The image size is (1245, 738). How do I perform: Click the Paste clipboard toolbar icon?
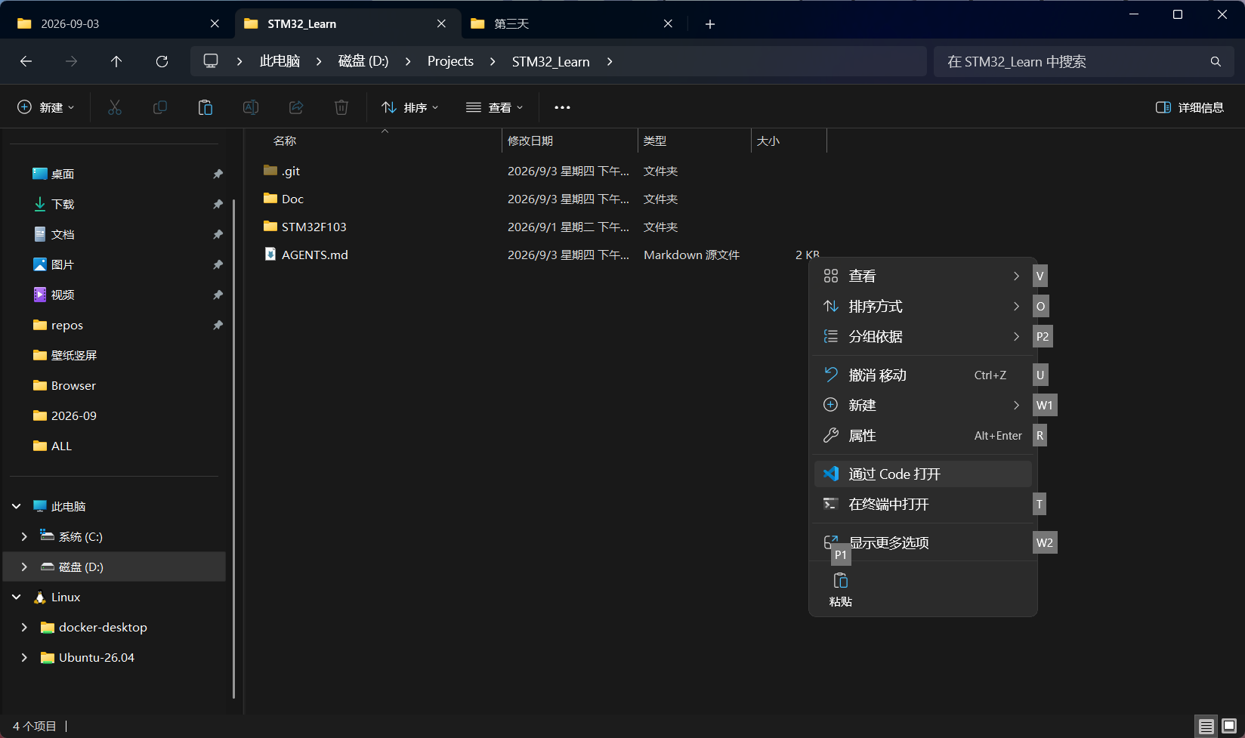click(205, 107)
